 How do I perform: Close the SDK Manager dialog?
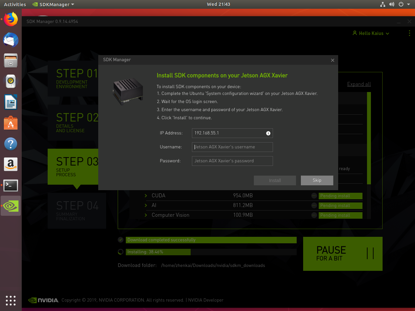pyautogui.click(x=332, y=60)
